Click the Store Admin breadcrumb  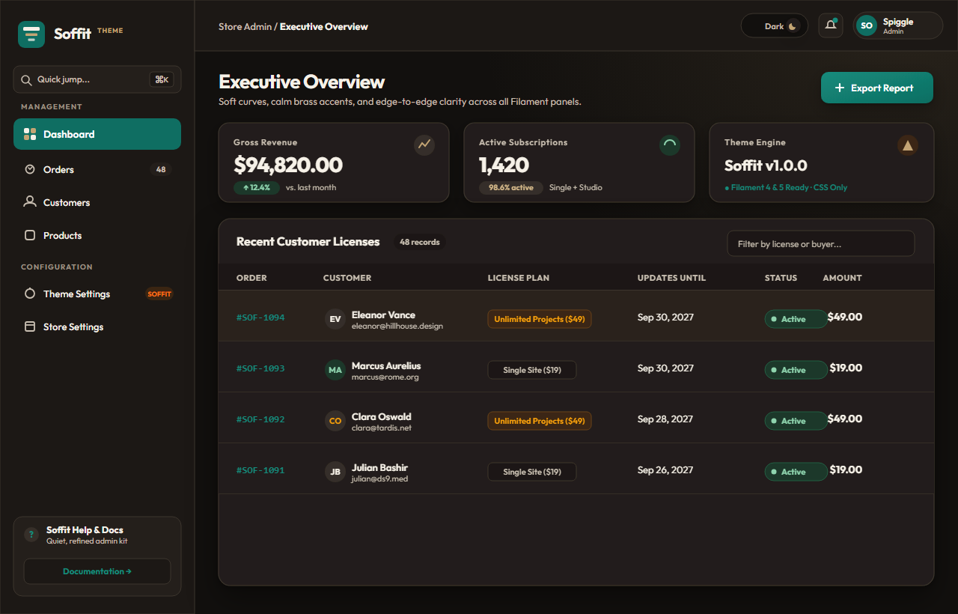click(245, 26)
